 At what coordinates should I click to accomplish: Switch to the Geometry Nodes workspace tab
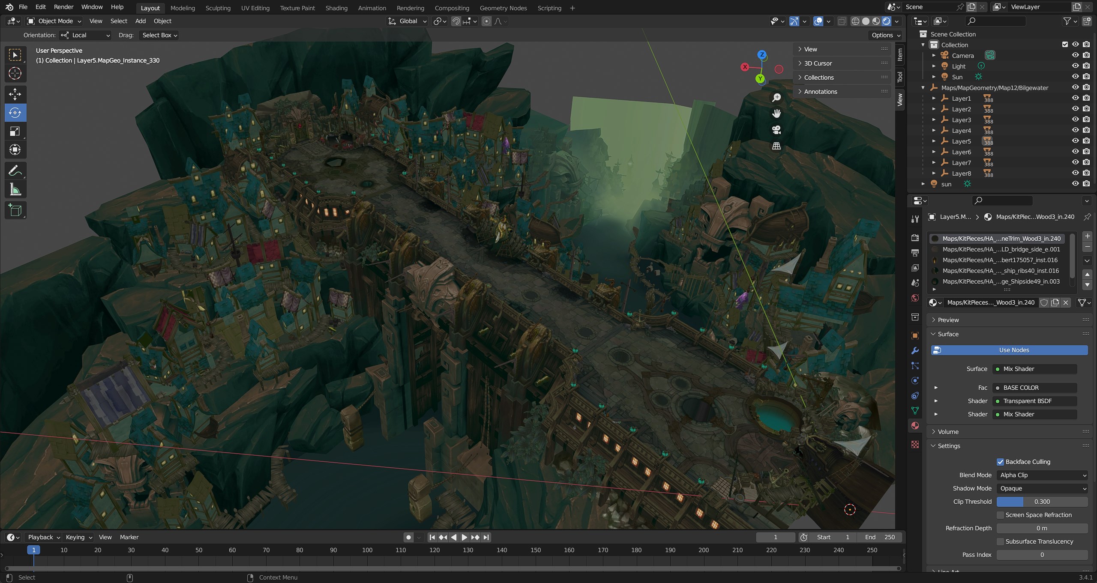503,8
